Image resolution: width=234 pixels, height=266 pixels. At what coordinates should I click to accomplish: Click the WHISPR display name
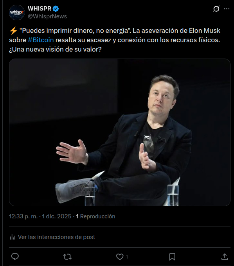pyautogui.click(x=40, y=9)
